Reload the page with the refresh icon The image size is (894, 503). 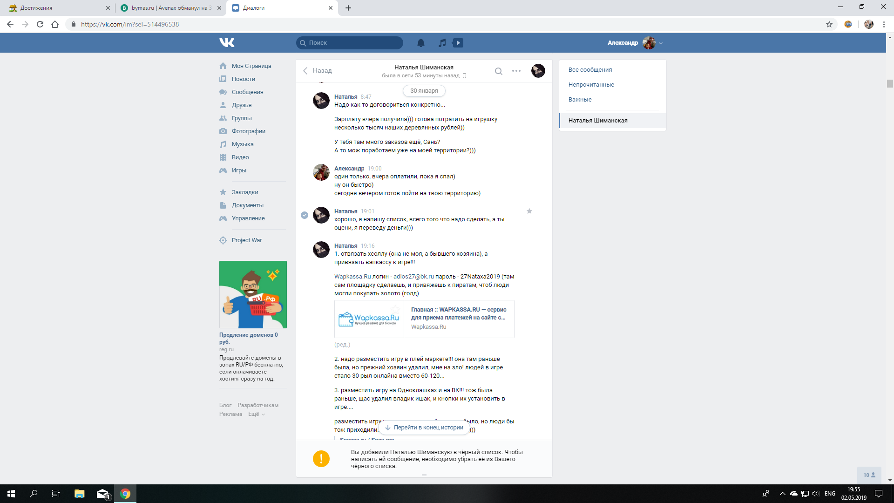pos(40,24)
